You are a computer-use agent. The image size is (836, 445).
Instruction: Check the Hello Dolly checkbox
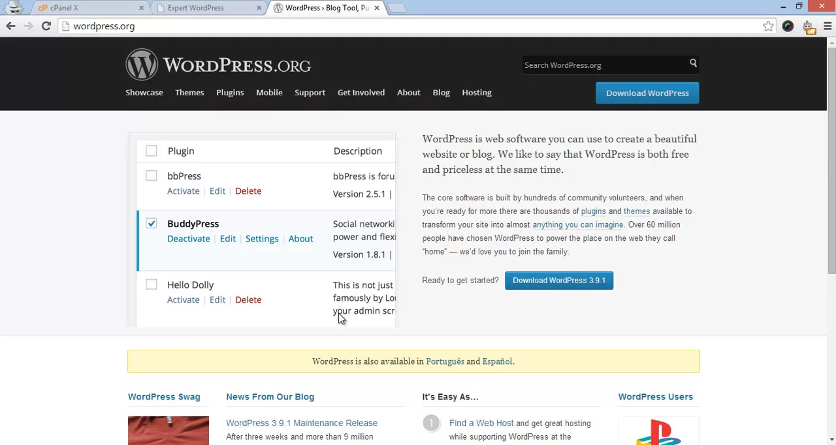[151, 284]
